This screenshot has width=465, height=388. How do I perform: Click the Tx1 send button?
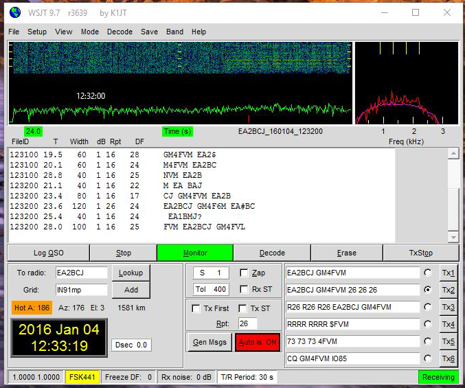coord(448,273)
